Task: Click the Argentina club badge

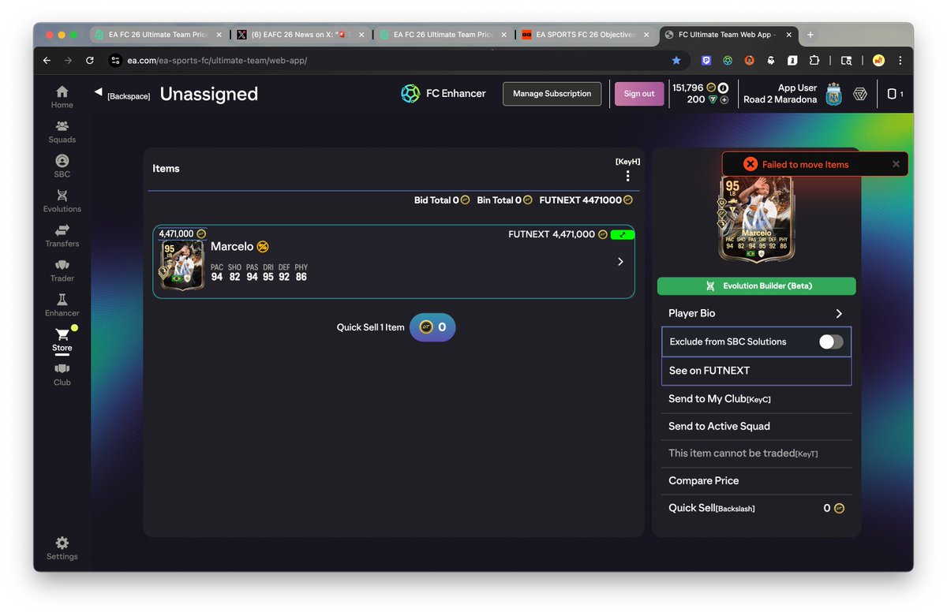Action: pos(834,94)
